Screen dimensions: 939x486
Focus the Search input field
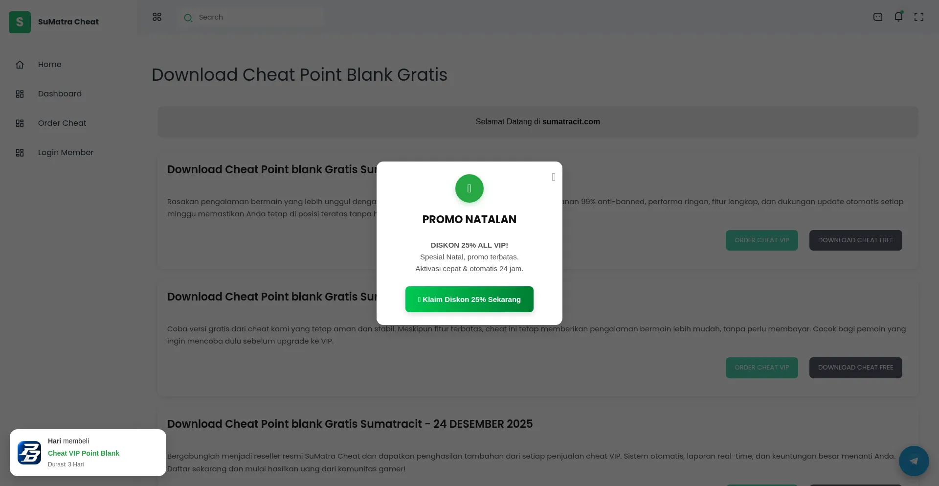259,17
